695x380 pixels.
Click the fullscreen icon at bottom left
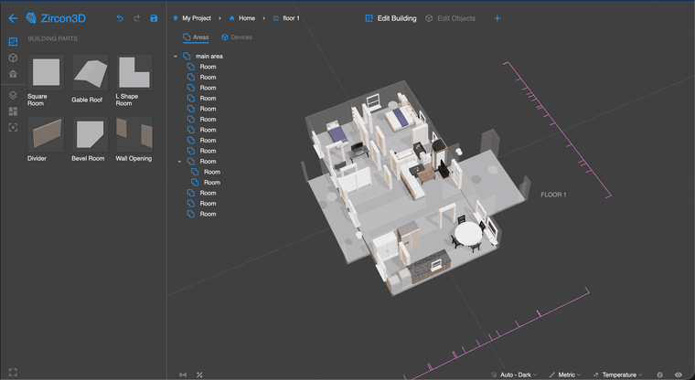pos(13,372)
